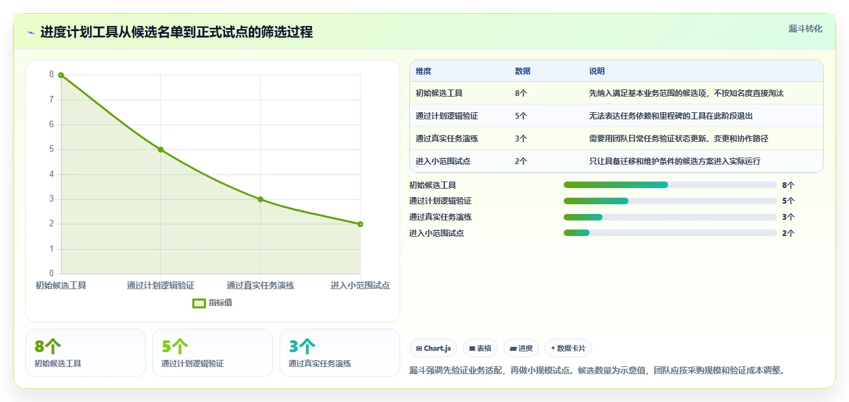Click the chart data point at value 5
The height and width of the screenshot is (402, 849).
161,150
